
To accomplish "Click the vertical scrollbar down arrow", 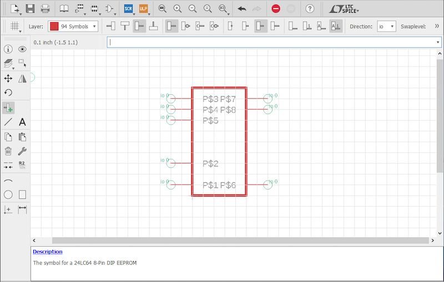I will 440,233.
